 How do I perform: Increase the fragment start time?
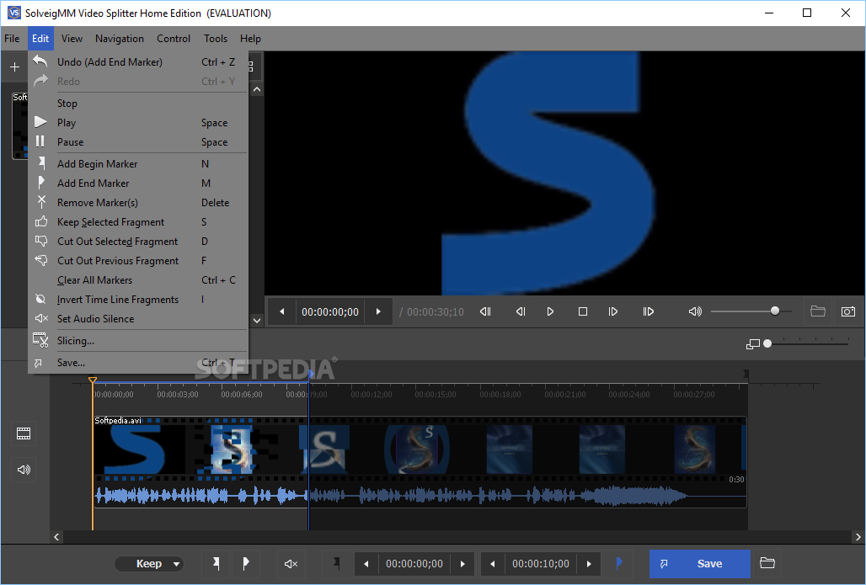462,564
